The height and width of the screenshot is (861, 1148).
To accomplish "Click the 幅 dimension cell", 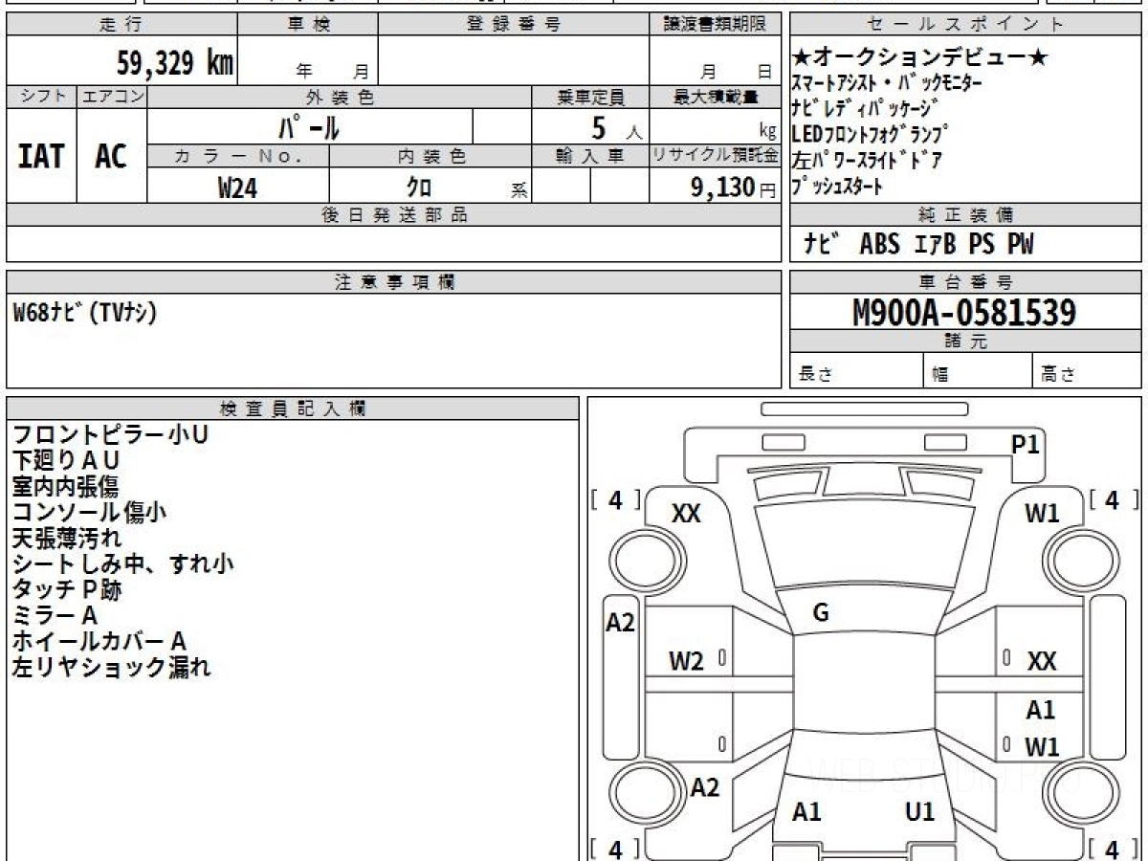I will point(978,371).
